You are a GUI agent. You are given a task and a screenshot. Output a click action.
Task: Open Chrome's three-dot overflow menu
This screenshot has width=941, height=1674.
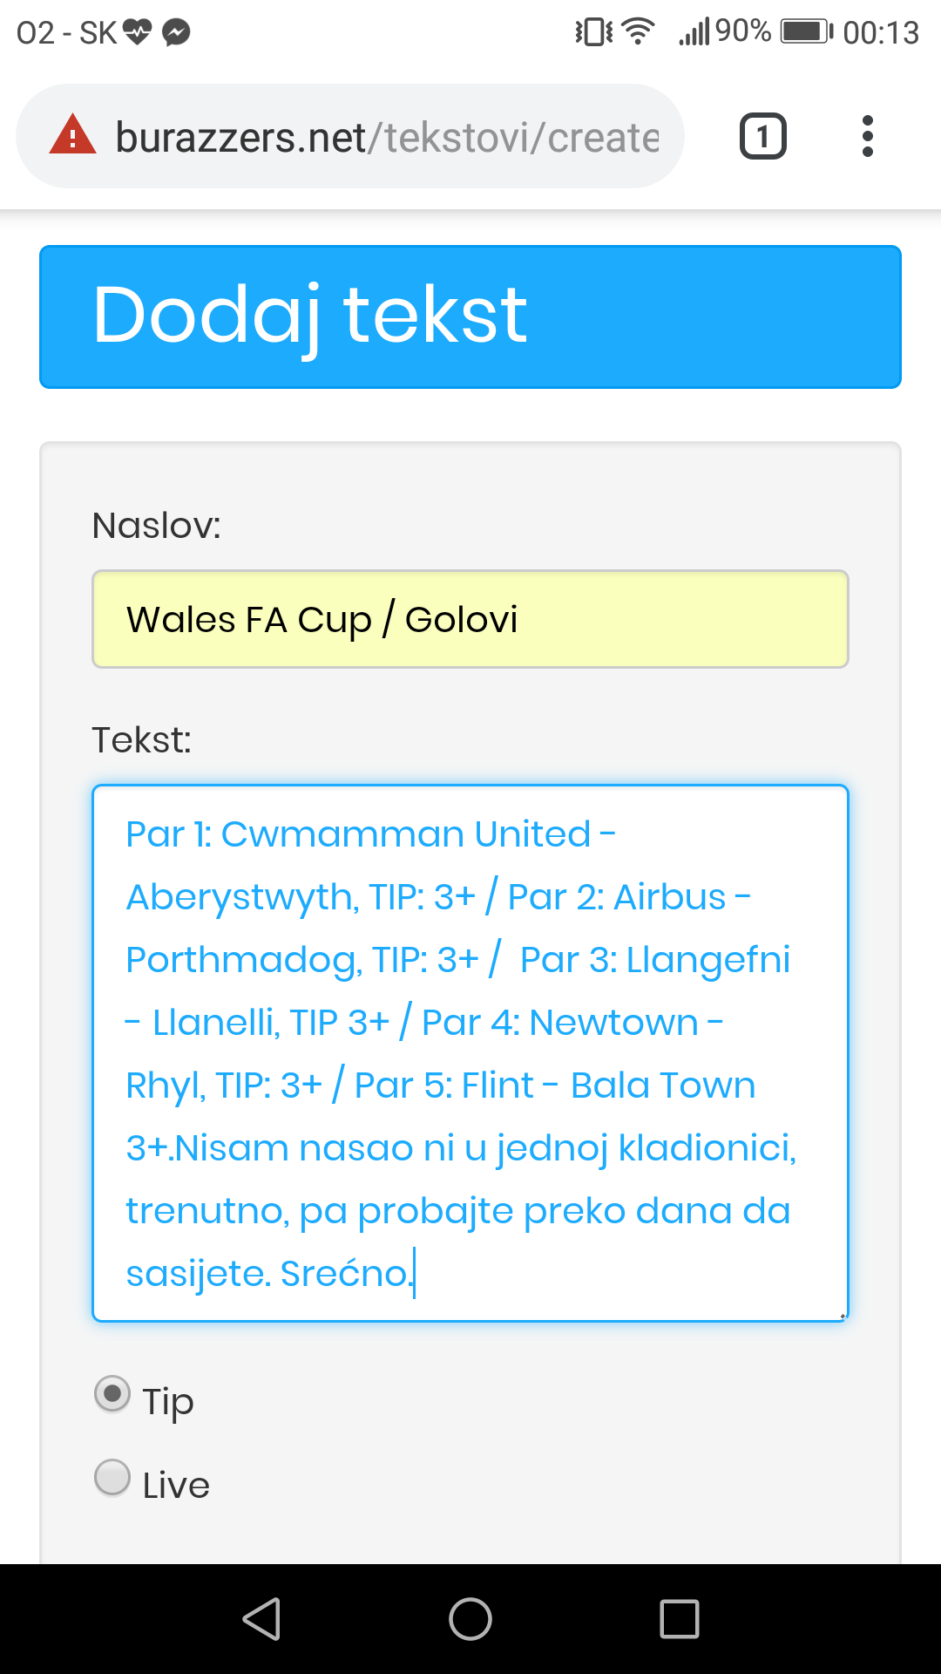pyautogui.click(x=867, y=136)
